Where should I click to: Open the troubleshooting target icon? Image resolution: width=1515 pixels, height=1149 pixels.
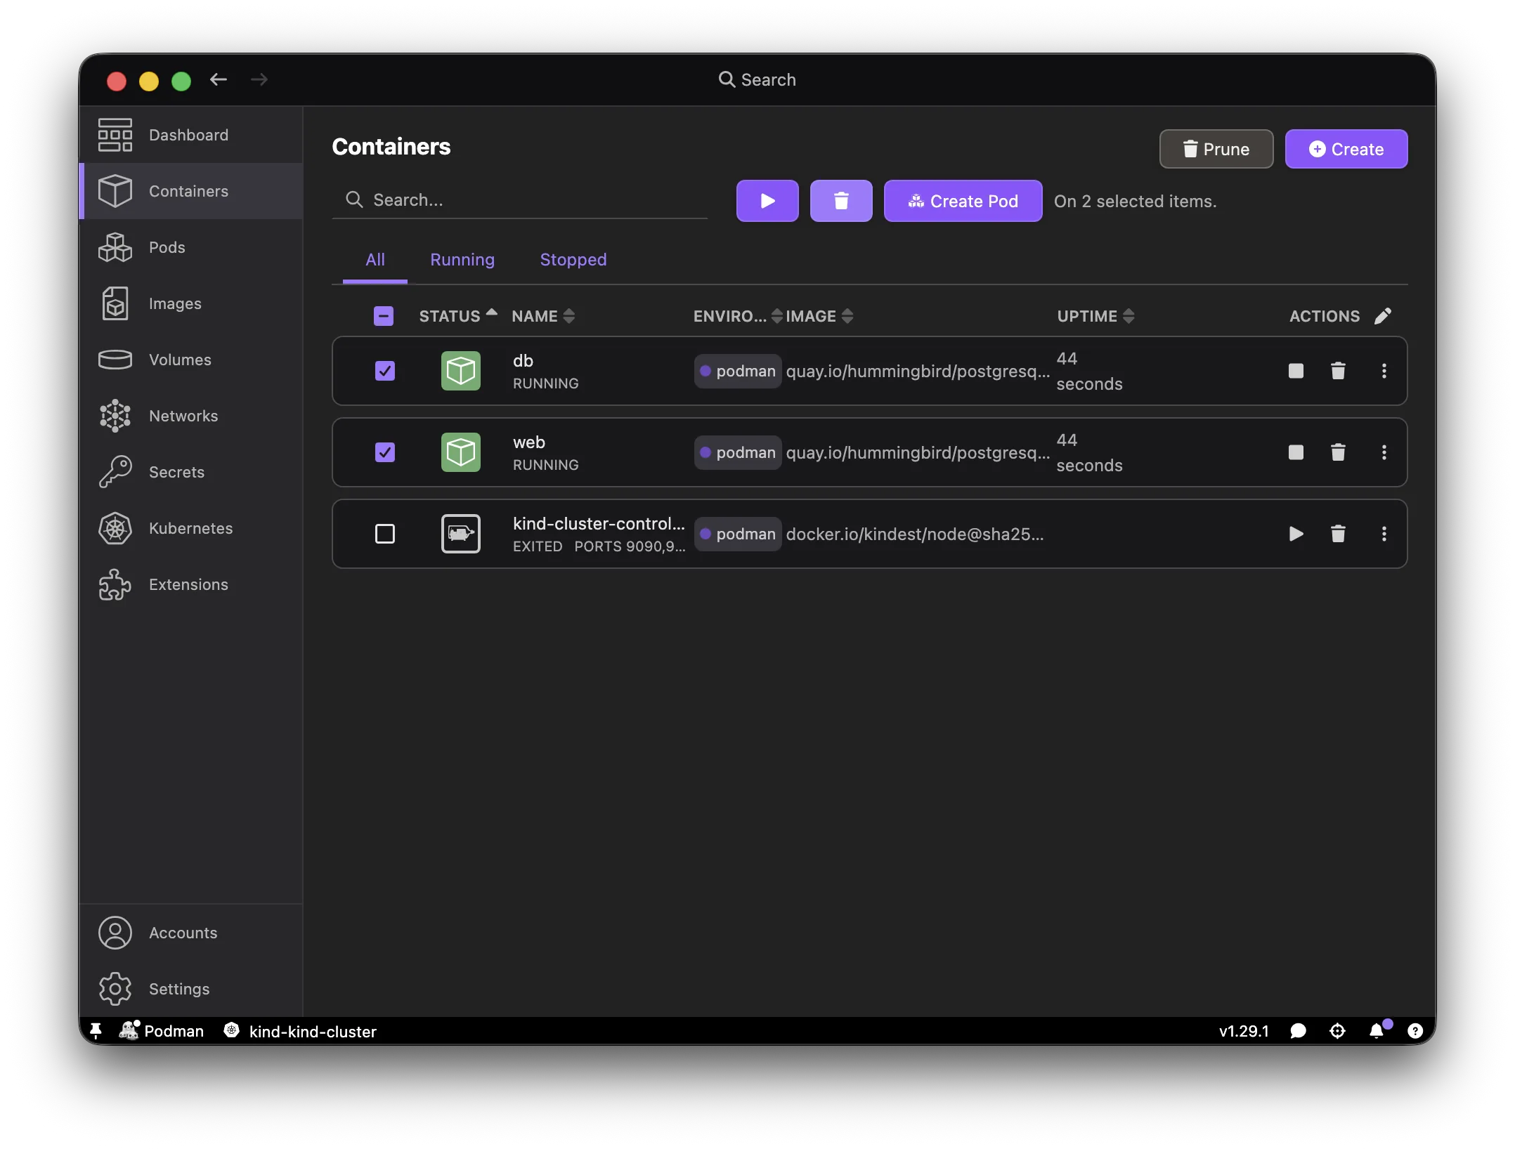click(1337, 1030)
